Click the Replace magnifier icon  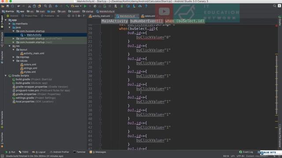[x=50, y=6]
